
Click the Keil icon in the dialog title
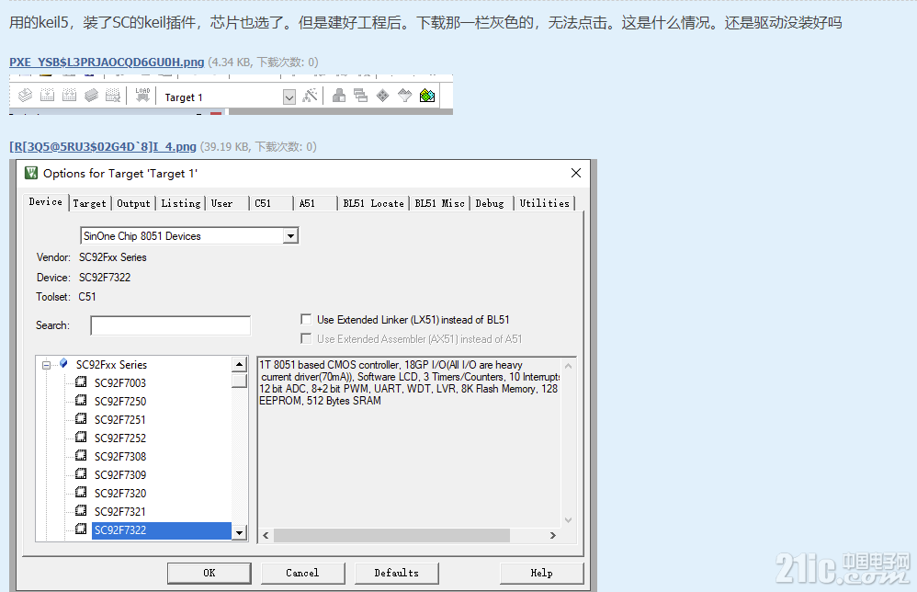coord(31,173)
